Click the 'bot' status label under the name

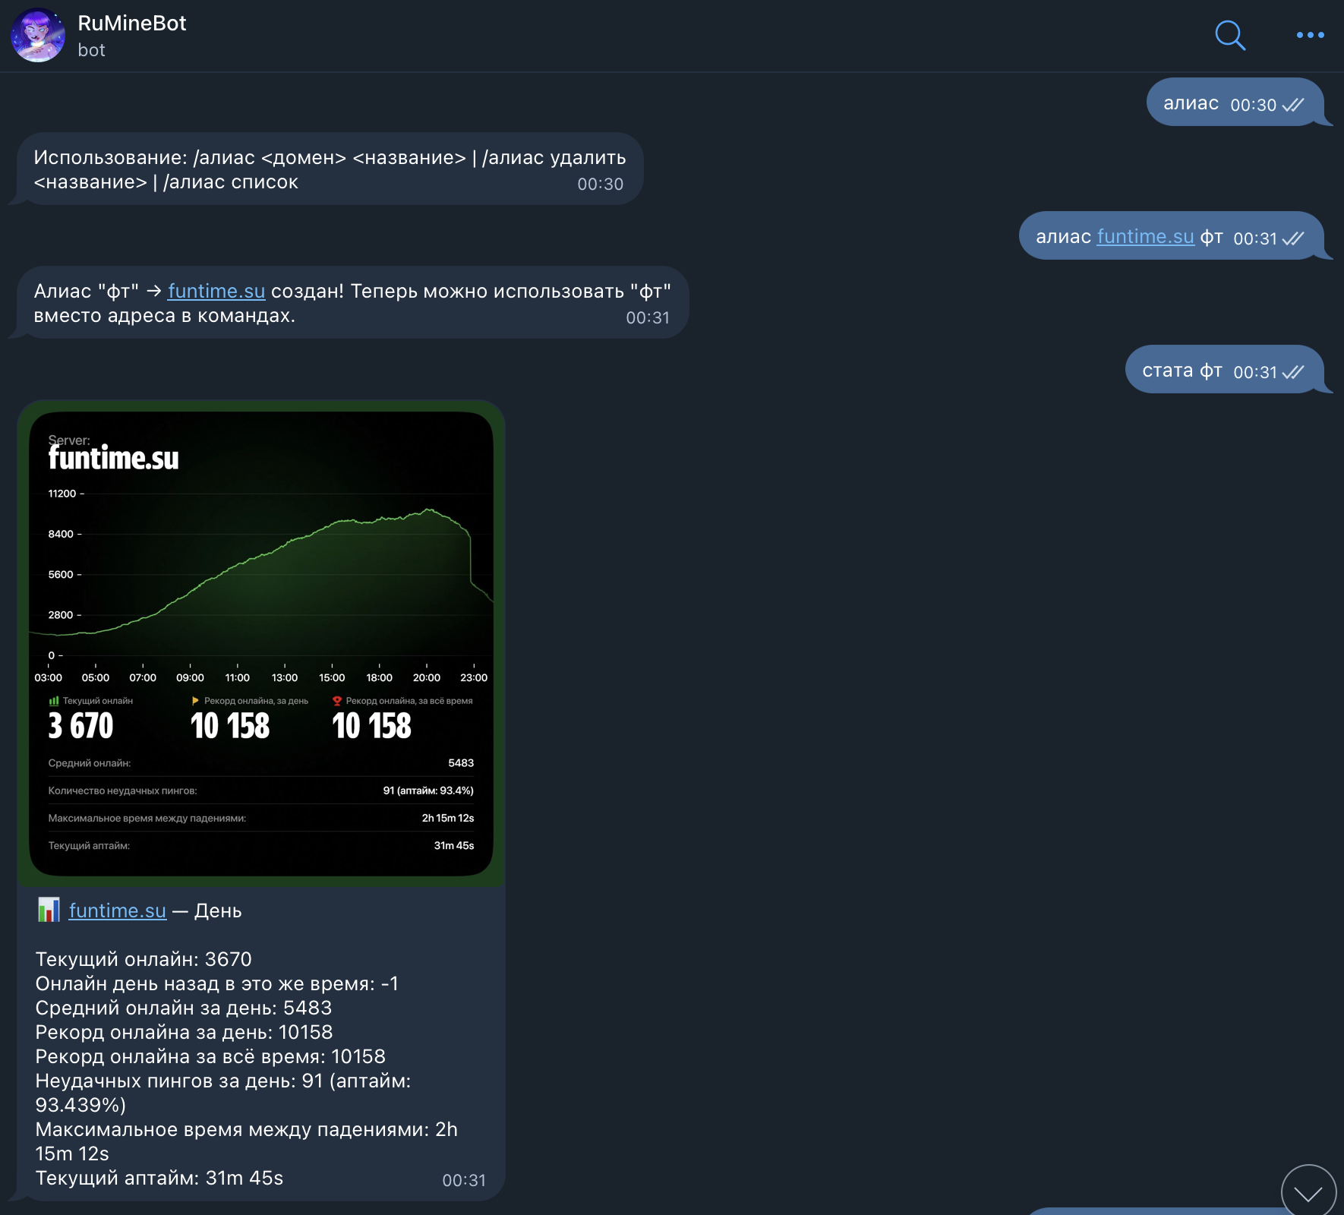tap(91, 50)
